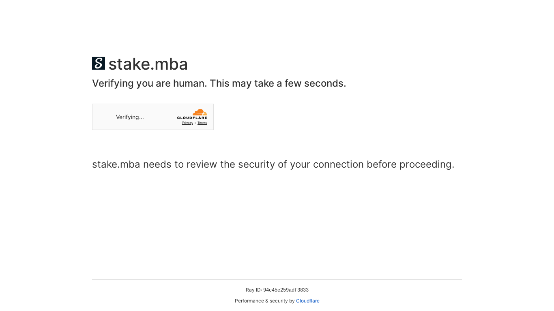Open the Terms link in widget
Screen dimensions: 554x311
pos(202,123)
